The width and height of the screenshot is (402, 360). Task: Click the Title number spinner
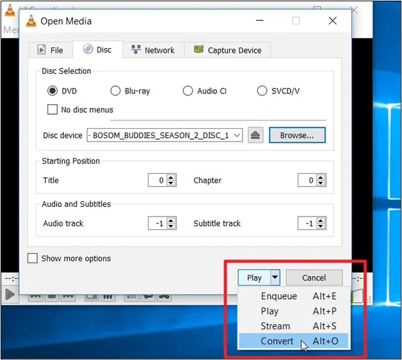157,181
